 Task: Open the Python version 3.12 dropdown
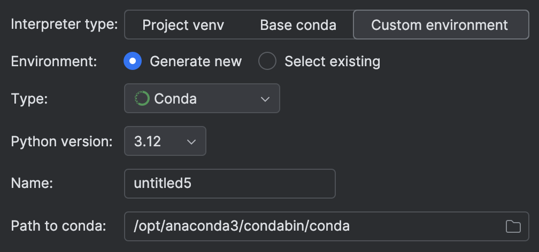pyautogui.click(x=165, y=141)
